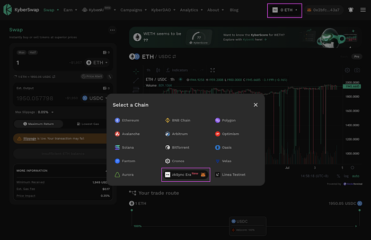Image resolution: width=371 pixels, height=240 pixels.
Task: Take chart snapshot camera icon
Action: point(357,70)
